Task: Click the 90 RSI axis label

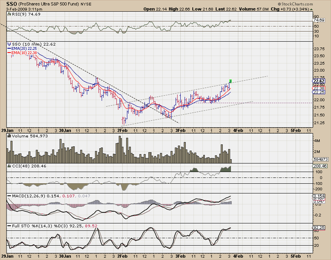Action: (316, 16)
